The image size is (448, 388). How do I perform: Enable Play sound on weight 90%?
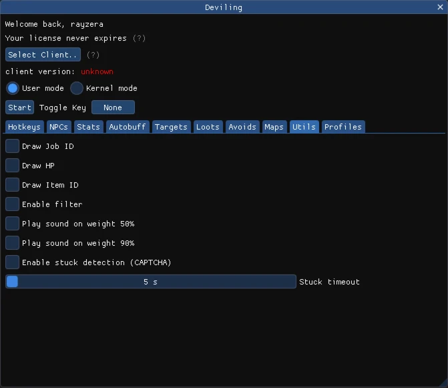[13, 243]
